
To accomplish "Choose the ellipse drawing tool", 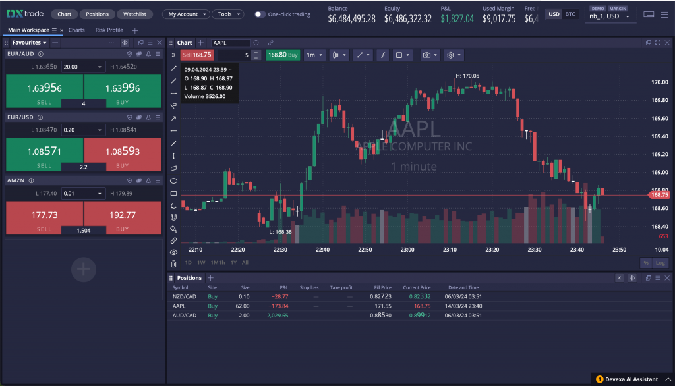I will (173, 180).
